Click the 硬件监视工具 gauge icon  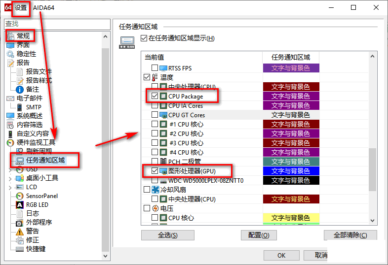click(x=10, y=143)
